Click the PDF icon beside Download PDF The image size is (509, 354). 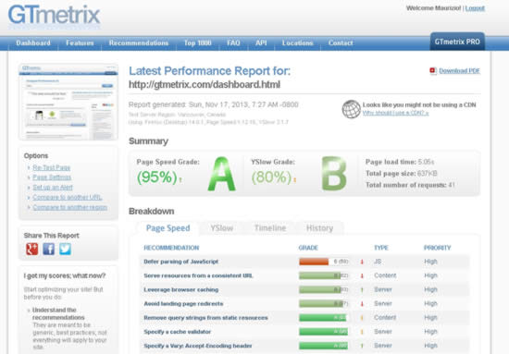tap(433, 70)
